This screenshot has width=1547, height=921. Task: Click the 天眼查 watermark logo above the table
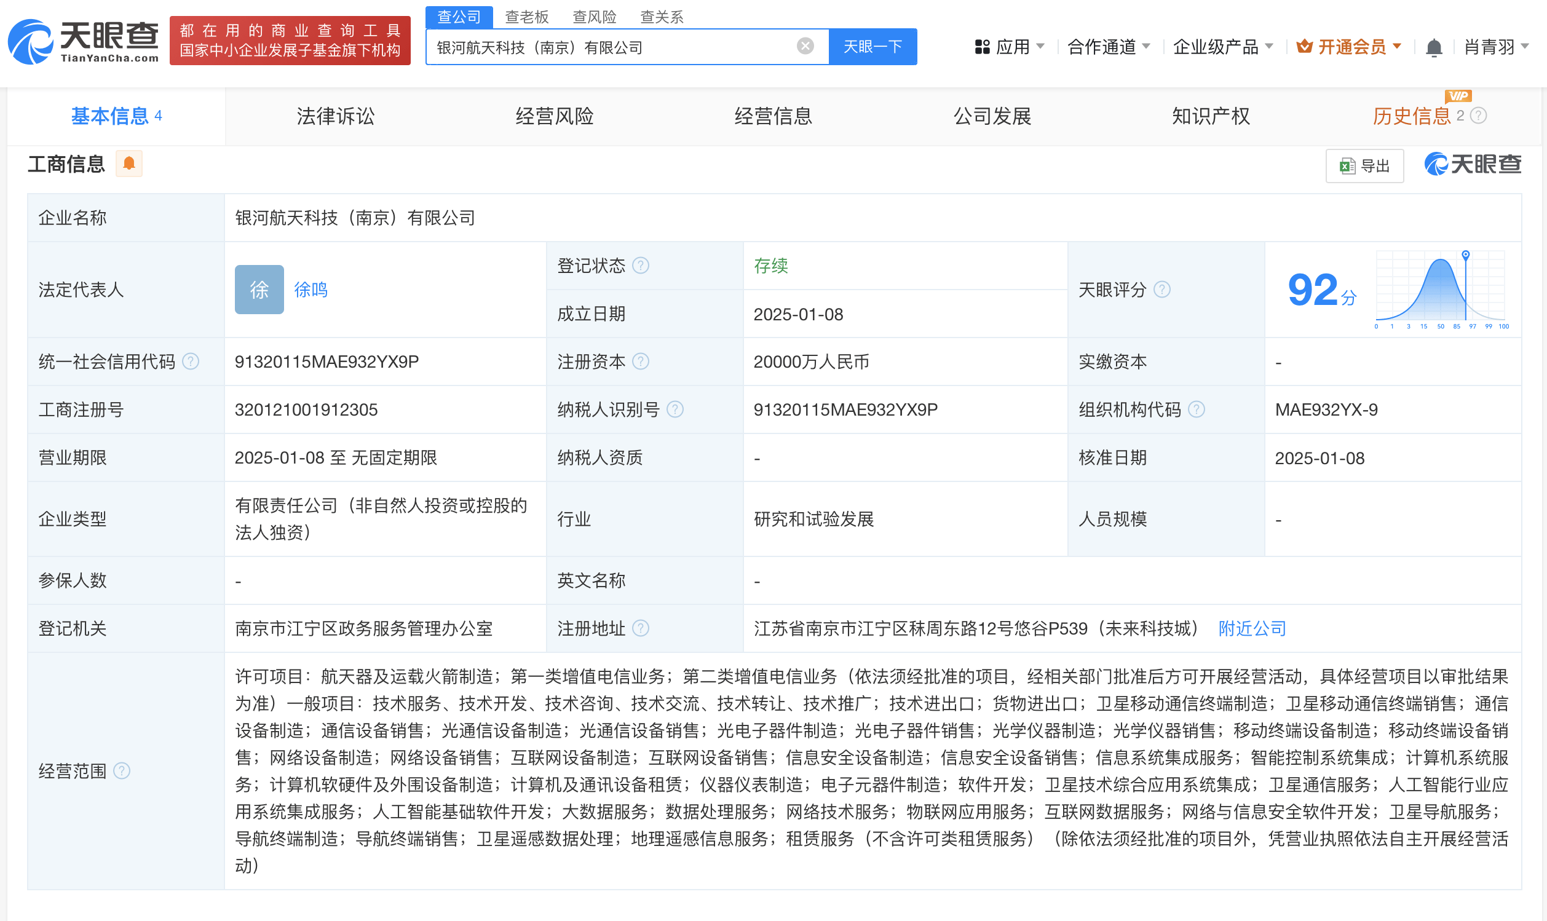point(1471,164)
